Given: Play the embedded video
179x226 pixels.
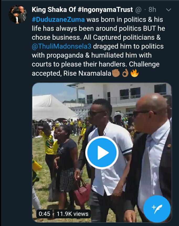Looking at the screenshot, I should [x=102, y=153].
